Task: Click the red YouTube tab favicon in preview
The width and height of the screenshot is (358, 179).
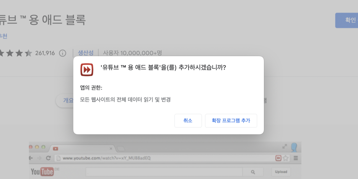Action: 55,149
